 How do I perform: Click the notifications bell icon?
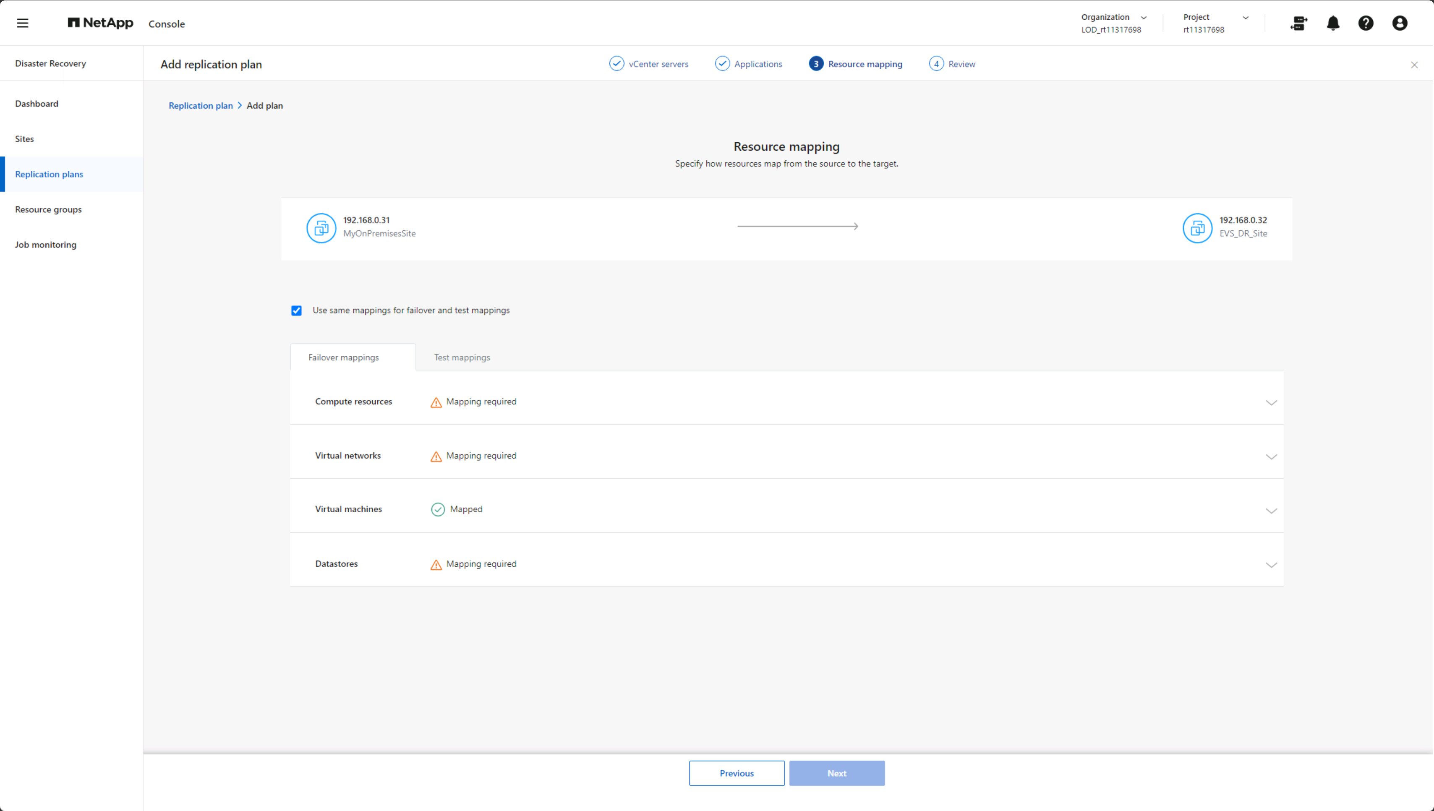click(x=1332, y=23)
